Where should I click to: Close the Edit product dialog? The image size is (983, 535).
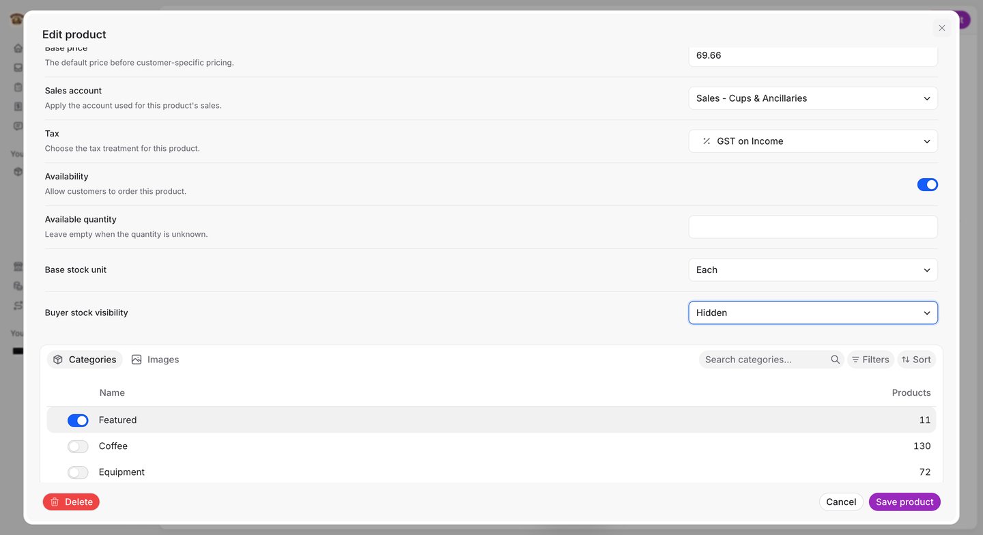941,28
